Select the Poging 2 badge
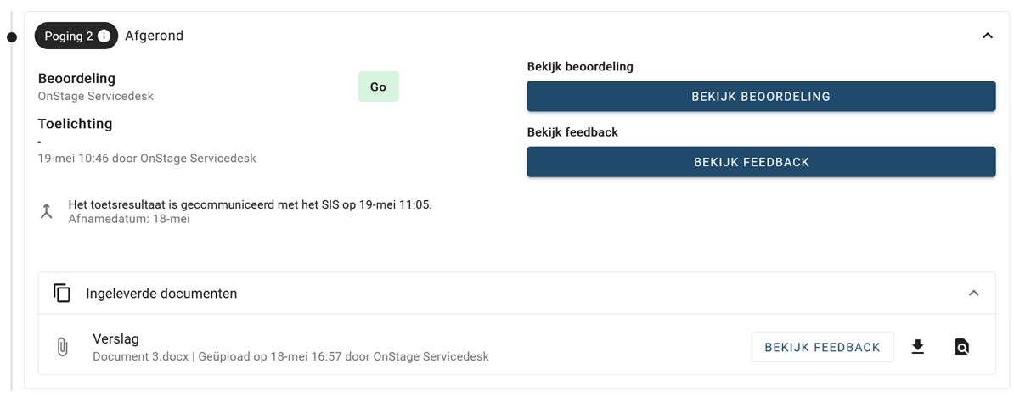Image resolution: width=1014 pixels, height=397 pixels. pyautogui.click(x=76, y=36)
